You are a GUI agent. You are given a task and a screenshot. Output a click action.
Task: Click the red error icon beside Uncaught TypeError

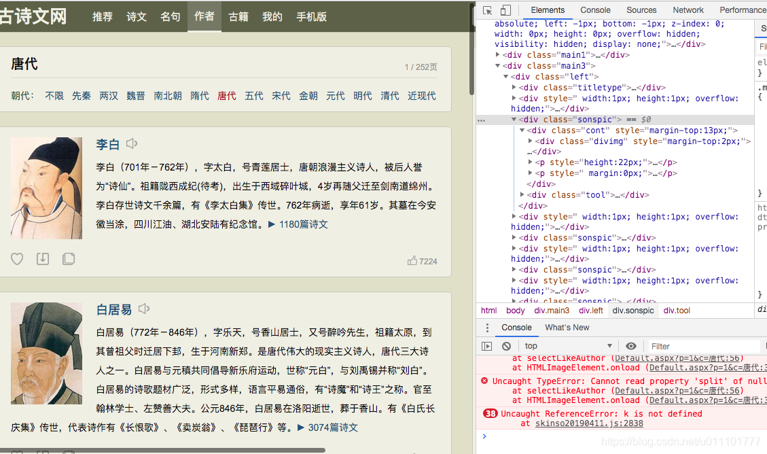coord(484,381)
